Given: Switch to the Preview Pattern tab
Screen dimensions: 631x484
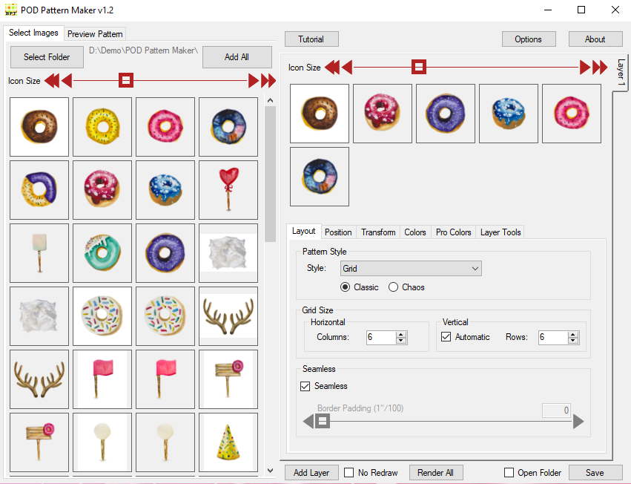Looking at the screenshot, I should click(x=95, y=34).
